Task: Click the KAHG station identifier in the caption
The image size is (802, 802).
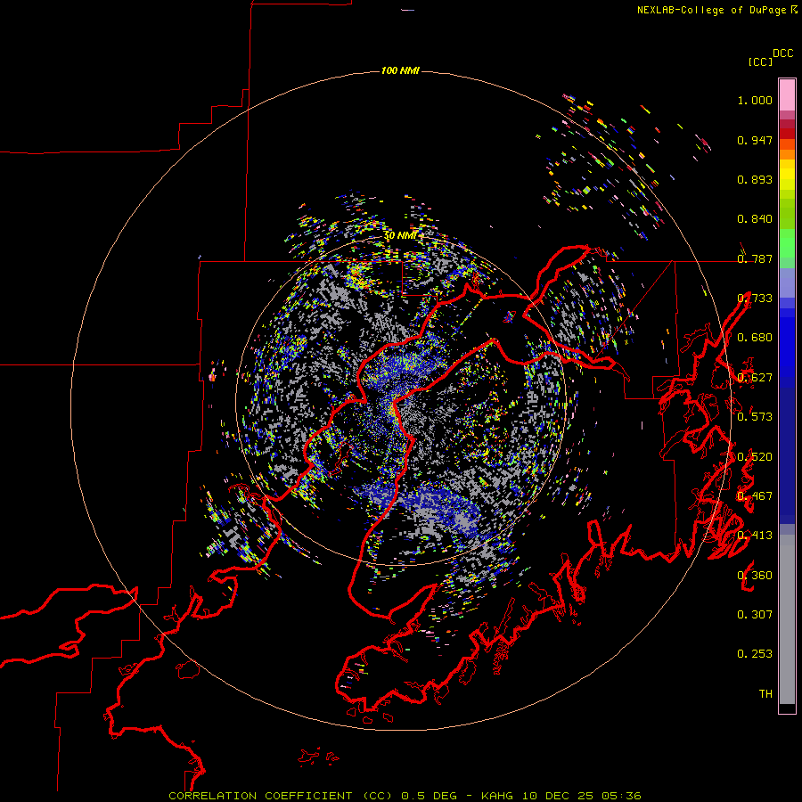Action: coord(496,796)
